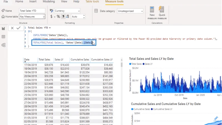The height and width of the screenshot is (125, 222).
Task: Click the ISFILTERED('Dates'[Date]) formula line
Action: [x=51, y=35]
